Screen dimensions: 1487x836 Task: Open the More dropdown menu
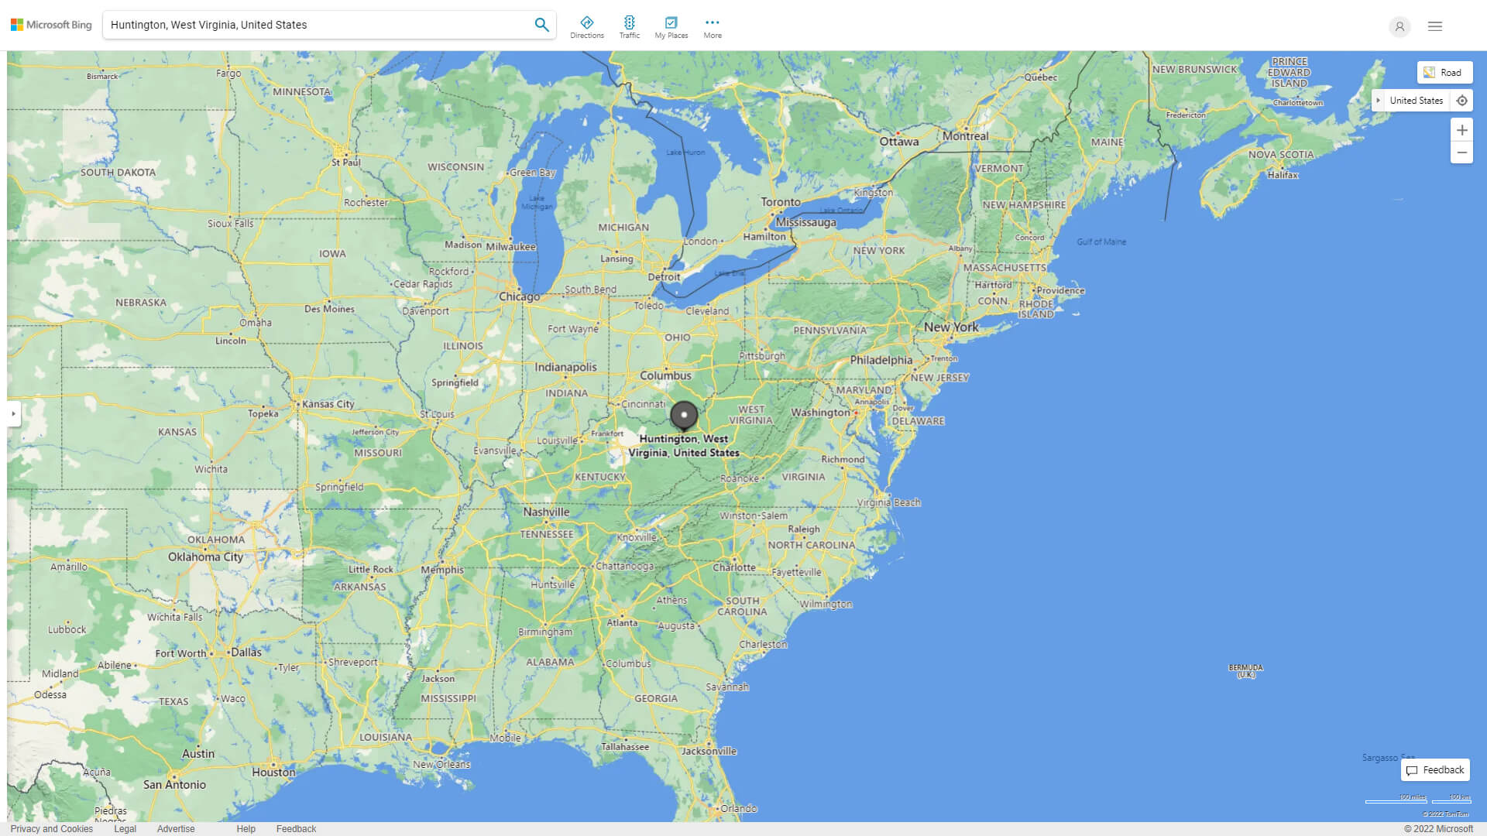(712, 25)
